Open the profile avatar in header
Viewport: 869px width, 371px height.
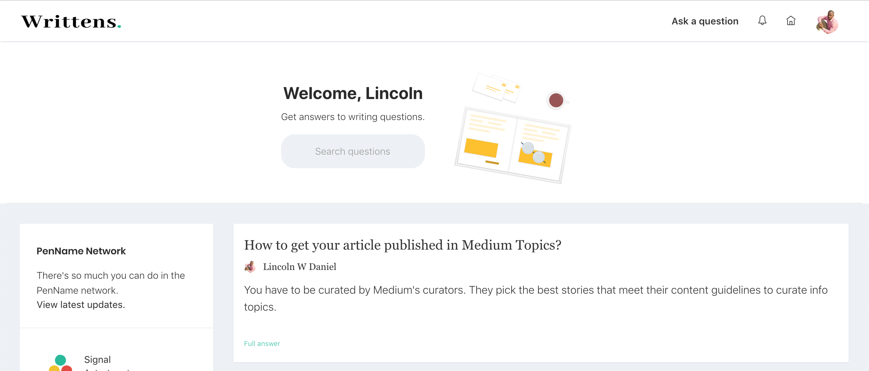(x=827, y=22)
